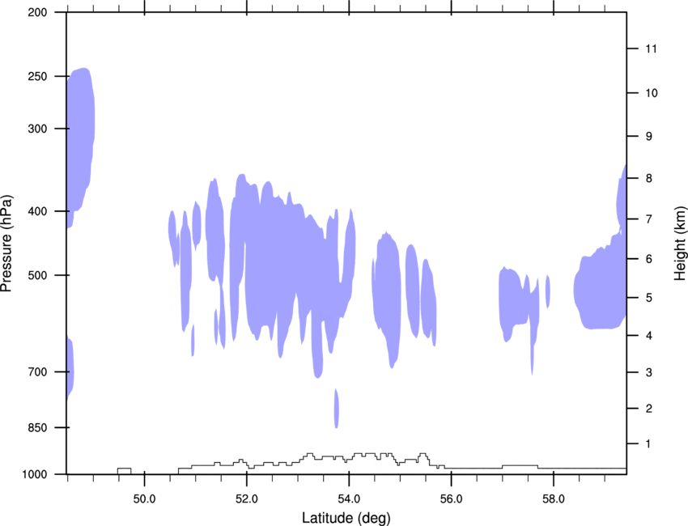Select the 200 pressure tick label

point(37,12)
